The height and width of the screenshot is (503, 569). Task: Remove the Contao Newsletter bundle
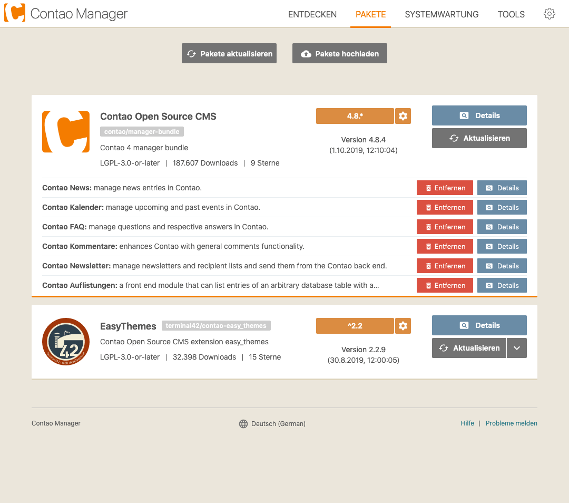pyautogui.click(x=445, y=266)
